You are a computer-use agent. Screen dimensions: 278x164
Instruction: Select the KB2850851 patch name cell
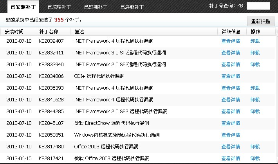tap(51, 135)
